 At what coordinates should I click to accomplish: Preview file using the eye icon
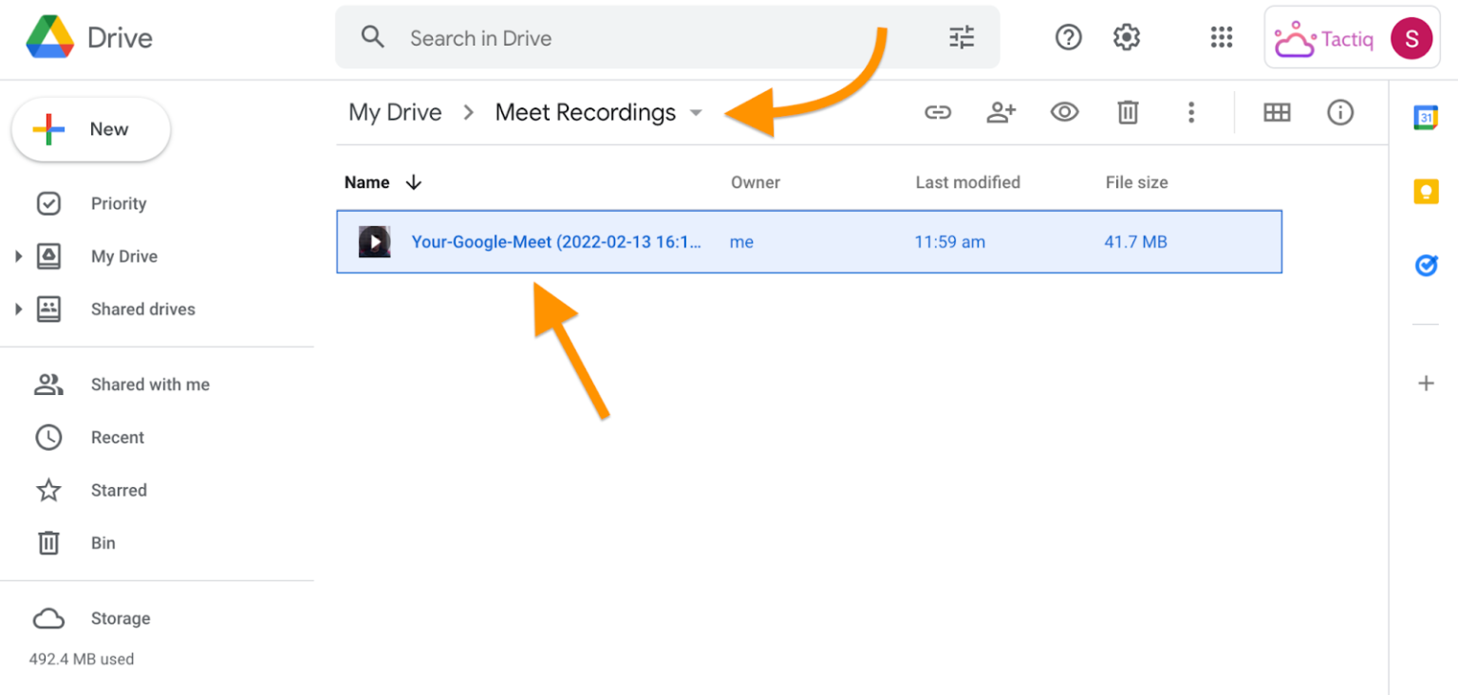(x=1064, y=113)
